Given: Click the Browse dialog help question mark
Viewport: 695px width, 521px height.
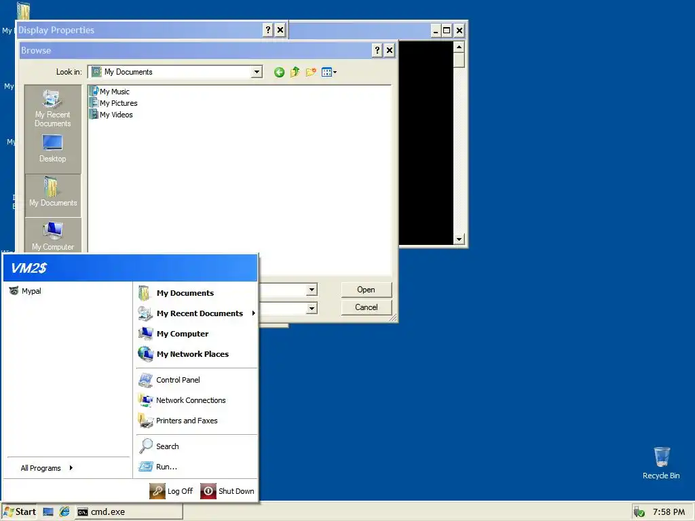Looking at the screenshot, I should pos(377,50).
